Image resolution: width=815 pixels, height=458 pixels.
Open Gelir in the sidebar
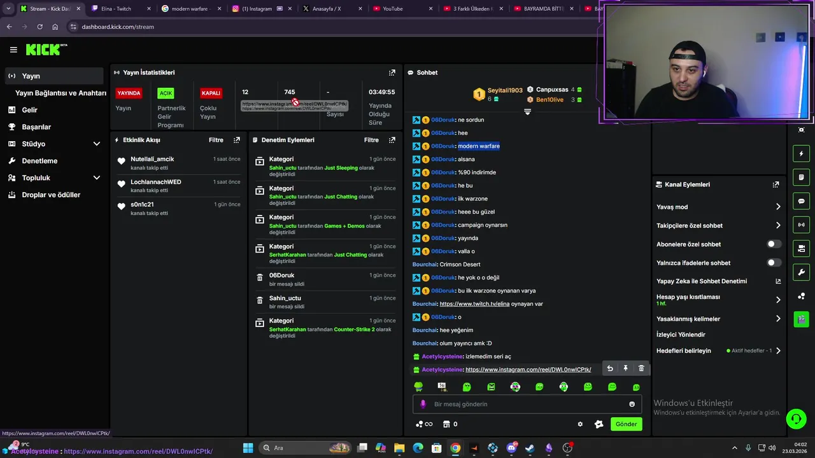coord(54,110)
